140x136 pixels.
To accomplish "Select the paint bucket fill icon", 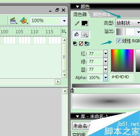I will point(77,34).
